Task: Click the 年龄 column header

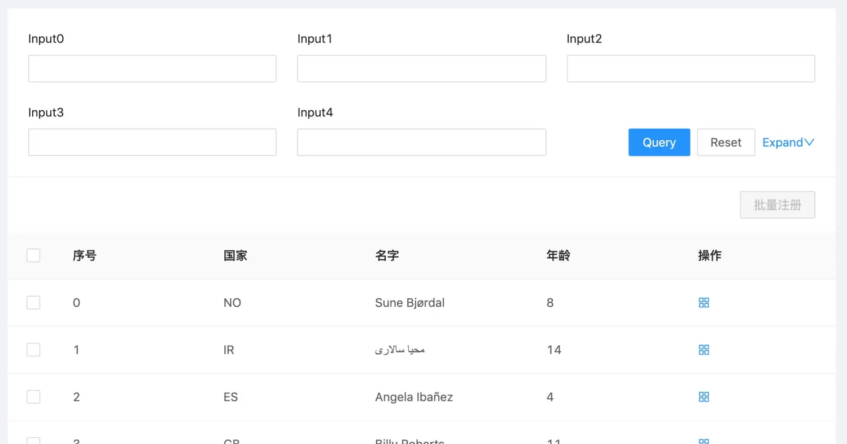Action: pos(558,256)
